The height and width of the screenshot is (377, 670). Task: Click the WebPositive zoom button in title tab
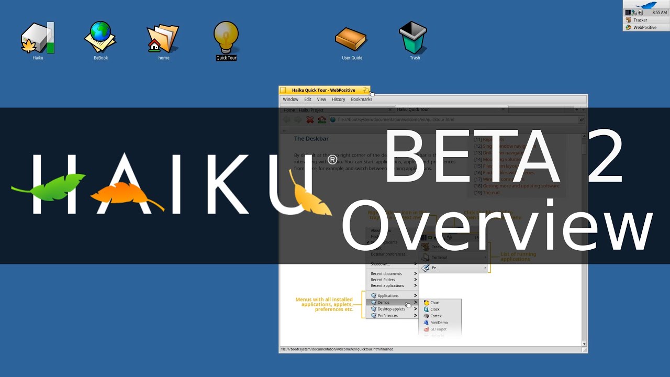(365, 90)
